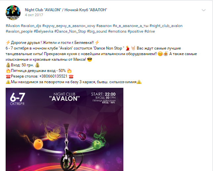This screenshot has width=213, height=171.
Task: Select the #Belyaevka hashtag
Action: click(43, 31)
